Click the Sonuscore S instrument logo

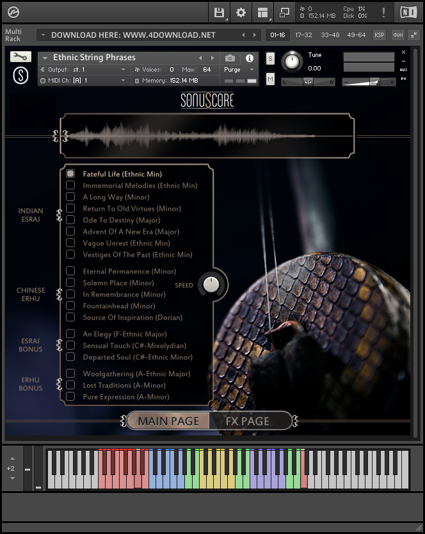[20, 76]
